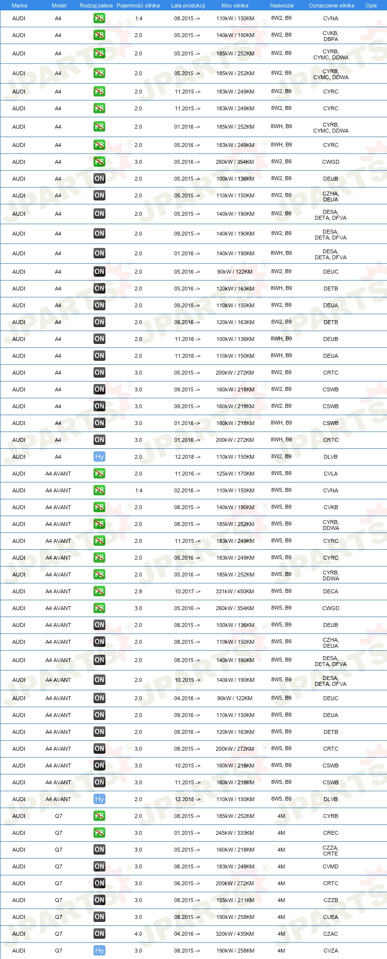Select the CUEA engine code cell
Image resolution: width=387 pixels, height=959 pixels.
coord(331,917)
